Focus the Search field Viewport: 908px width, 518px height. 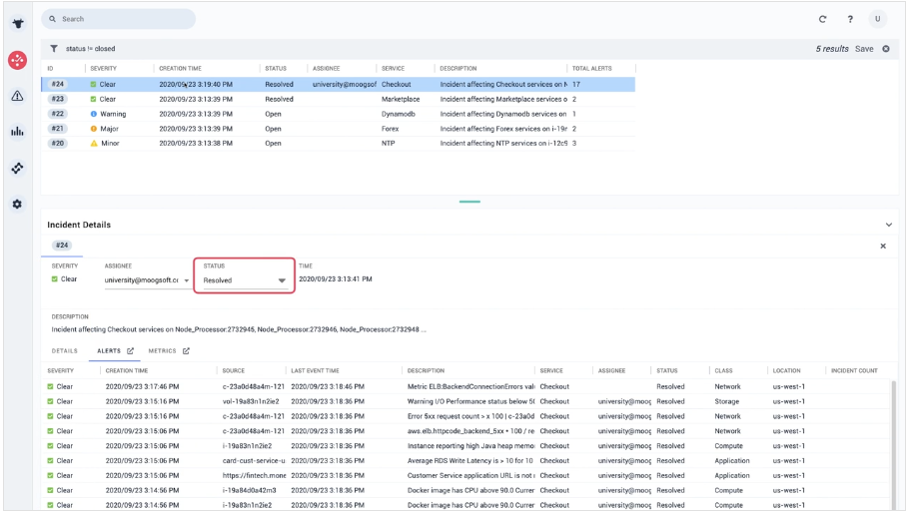[118, 19]
